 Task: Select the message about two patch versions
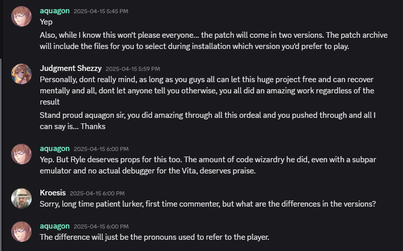tap(214, 40)
